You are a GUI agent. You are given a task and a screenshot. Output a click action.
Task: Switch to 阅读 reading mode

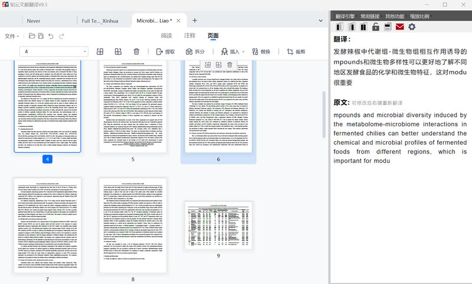pyautogui.click(x=166, y=36)
